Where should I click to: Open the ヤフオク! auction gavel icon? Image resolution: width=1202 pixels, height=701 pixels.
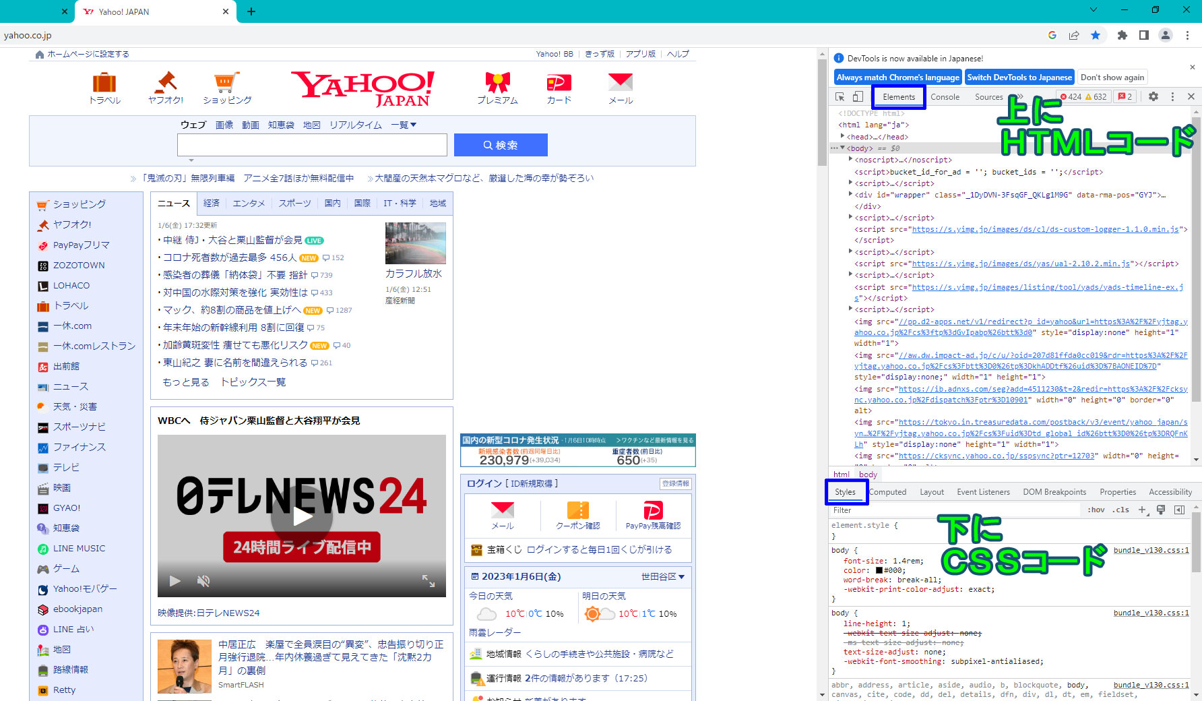pyautogui.click(x=166, y=83)
